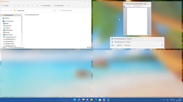
Task: Click the Cut scissors icon in Explorer toolbar
Action: tap(14, 6)
